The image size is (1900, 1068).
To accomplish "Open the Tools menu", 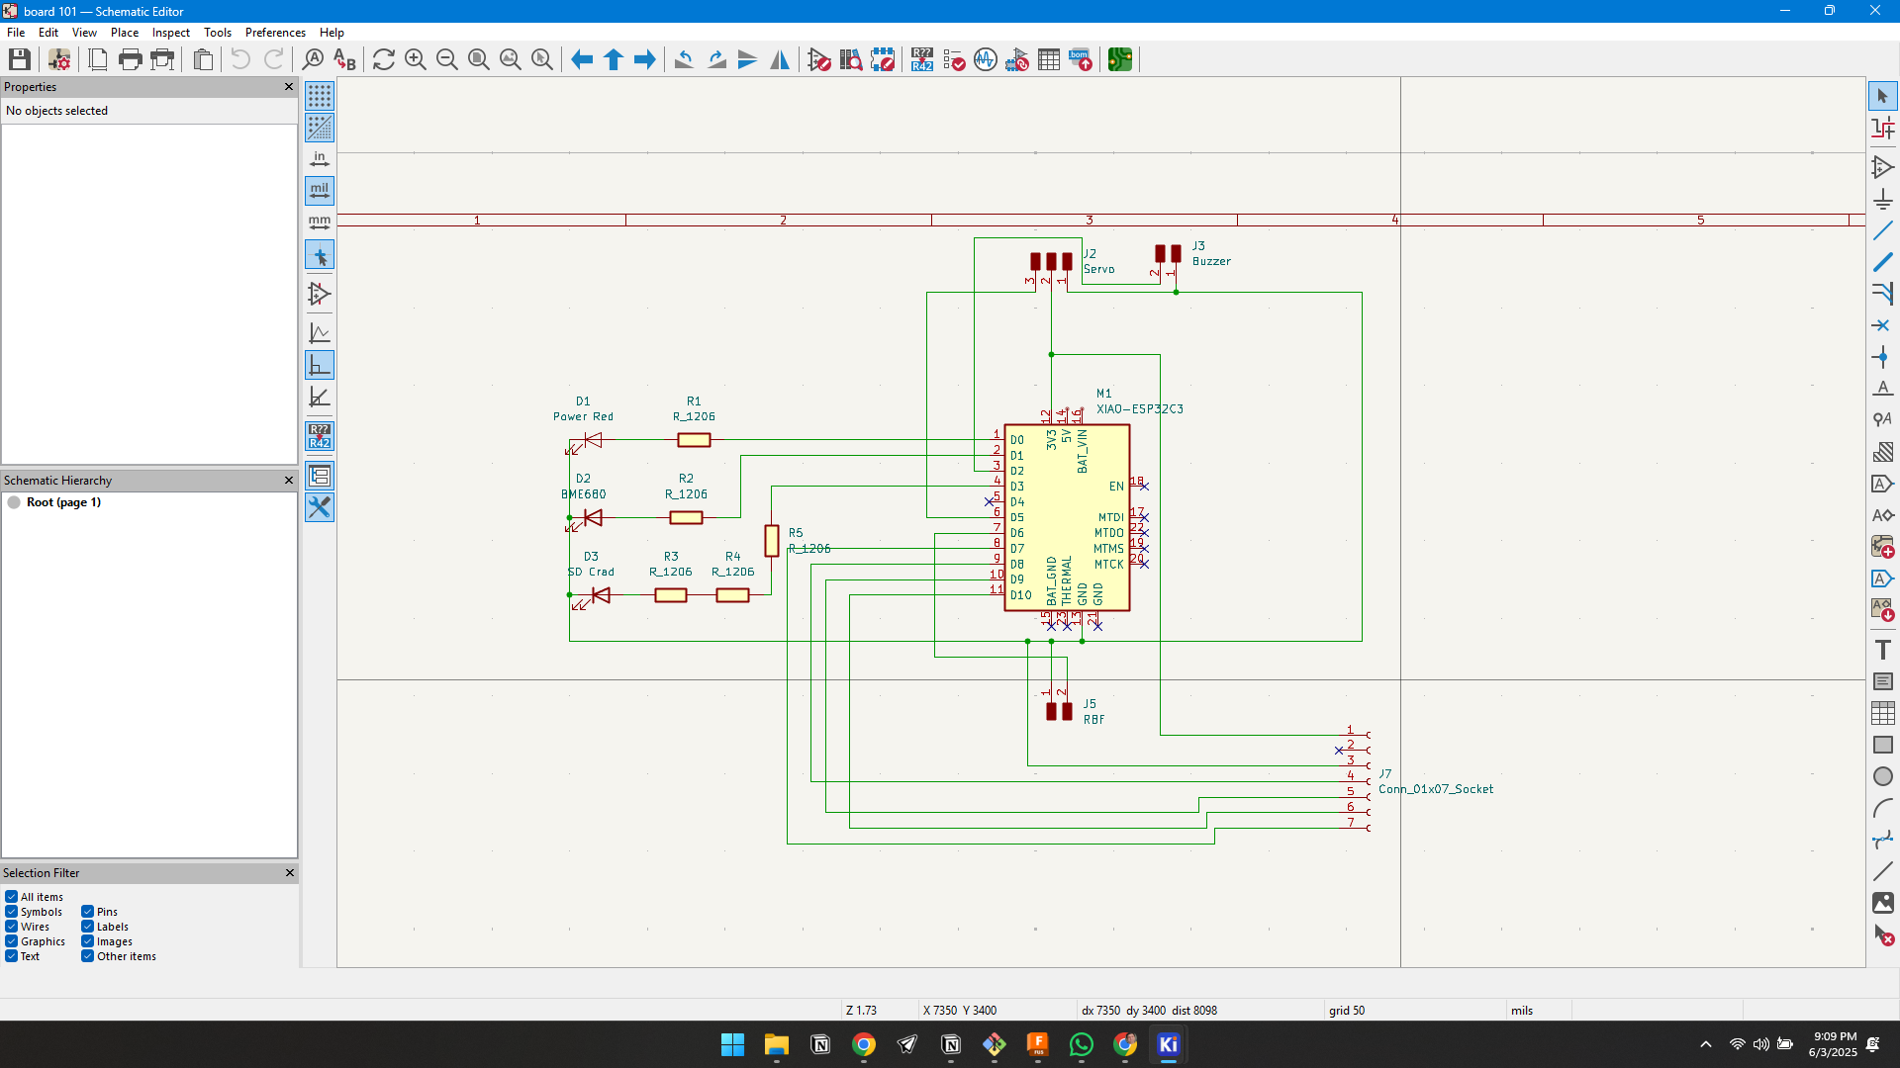I will (218, 33).
